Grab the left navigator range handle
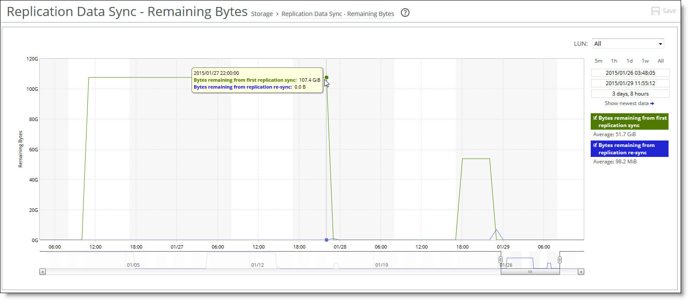Screen dimensions: 688x300 click(501, 260)
